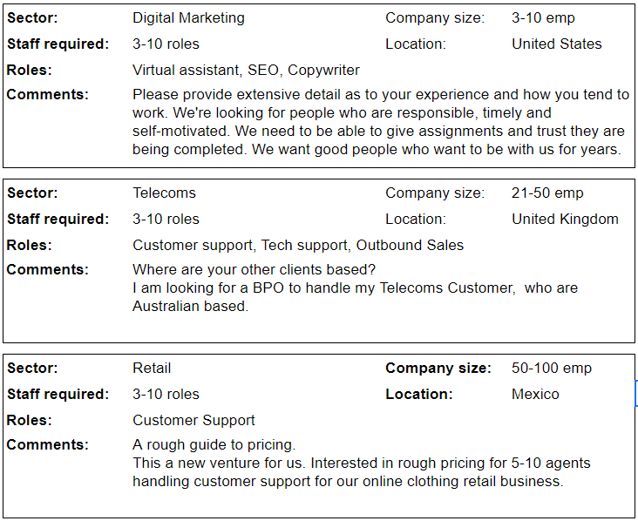Click Virtual assistant, SEO, Copywriter roles
This screenshot has width=638, height=521.
(246, 71)
